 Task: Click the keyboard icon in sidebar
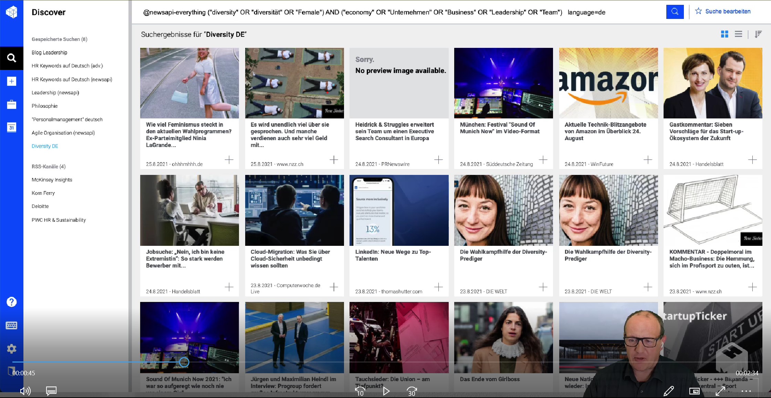(11, 325)
